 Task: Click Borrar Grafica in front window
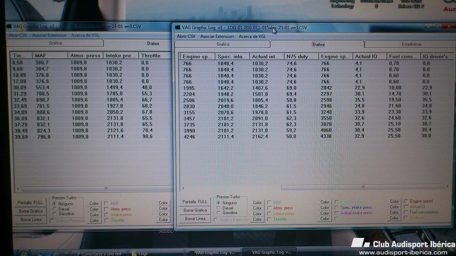195,210
